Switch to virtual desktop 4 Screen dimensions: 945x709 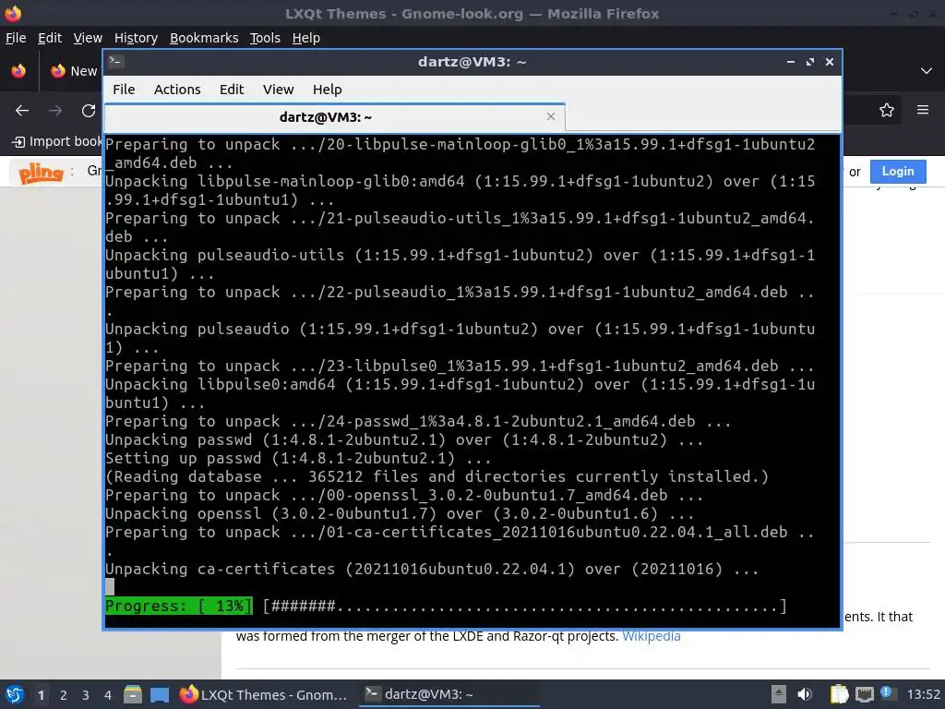click(x=108, y=694)
